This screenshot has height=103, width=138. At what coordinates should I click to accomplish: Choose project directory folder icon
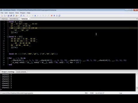(16, 15)
